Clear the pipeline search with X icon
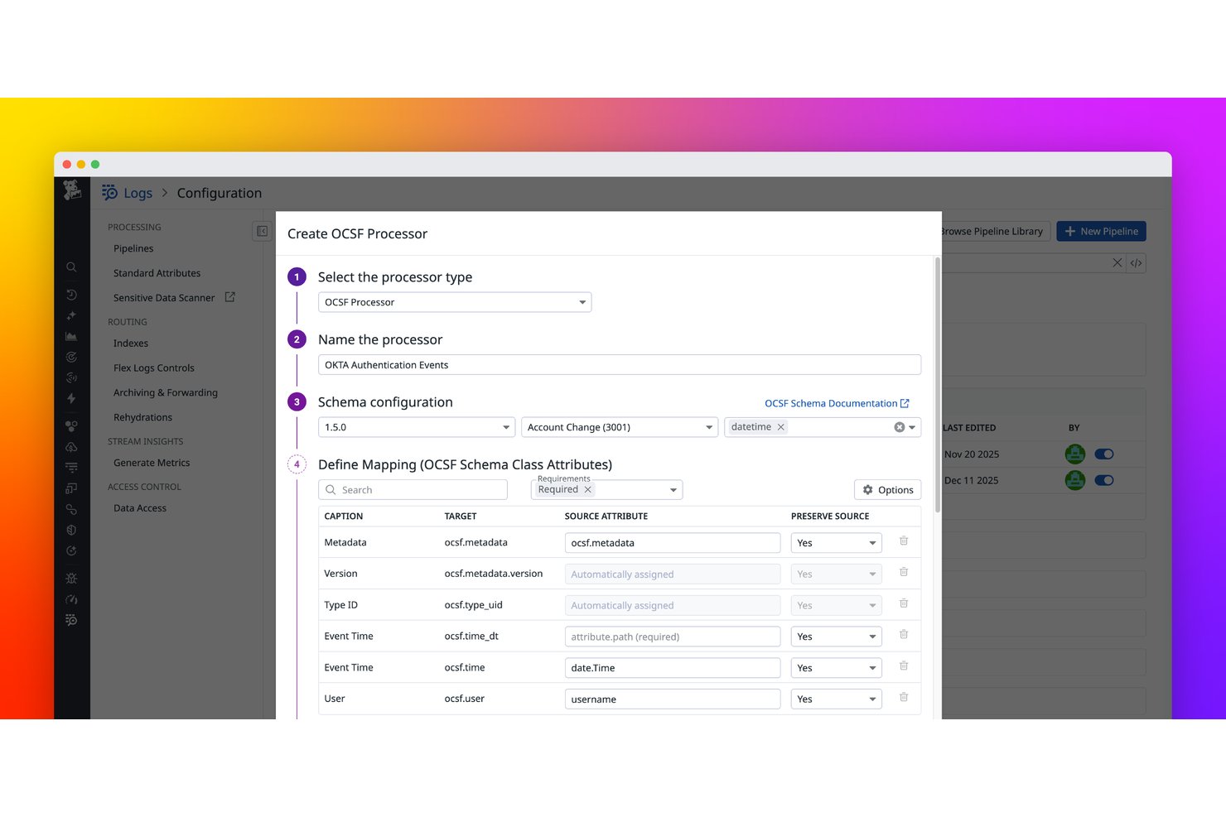1226x817 pixels. [x=1117, y=263]
